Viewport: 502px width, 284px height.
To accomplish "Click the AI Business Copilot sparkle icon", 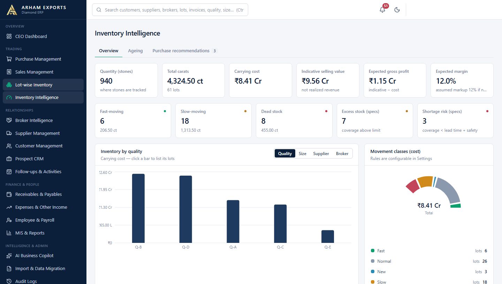I will click(9, 255).
